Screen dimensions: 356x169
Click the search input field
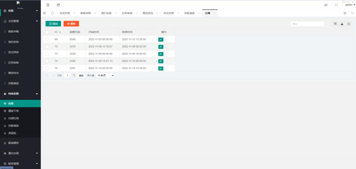tap(307, 24)
